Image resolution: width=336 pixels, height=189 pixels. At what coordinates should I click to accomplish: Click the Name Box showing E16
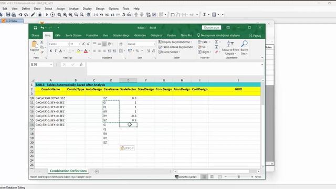(x=40, y=65)
